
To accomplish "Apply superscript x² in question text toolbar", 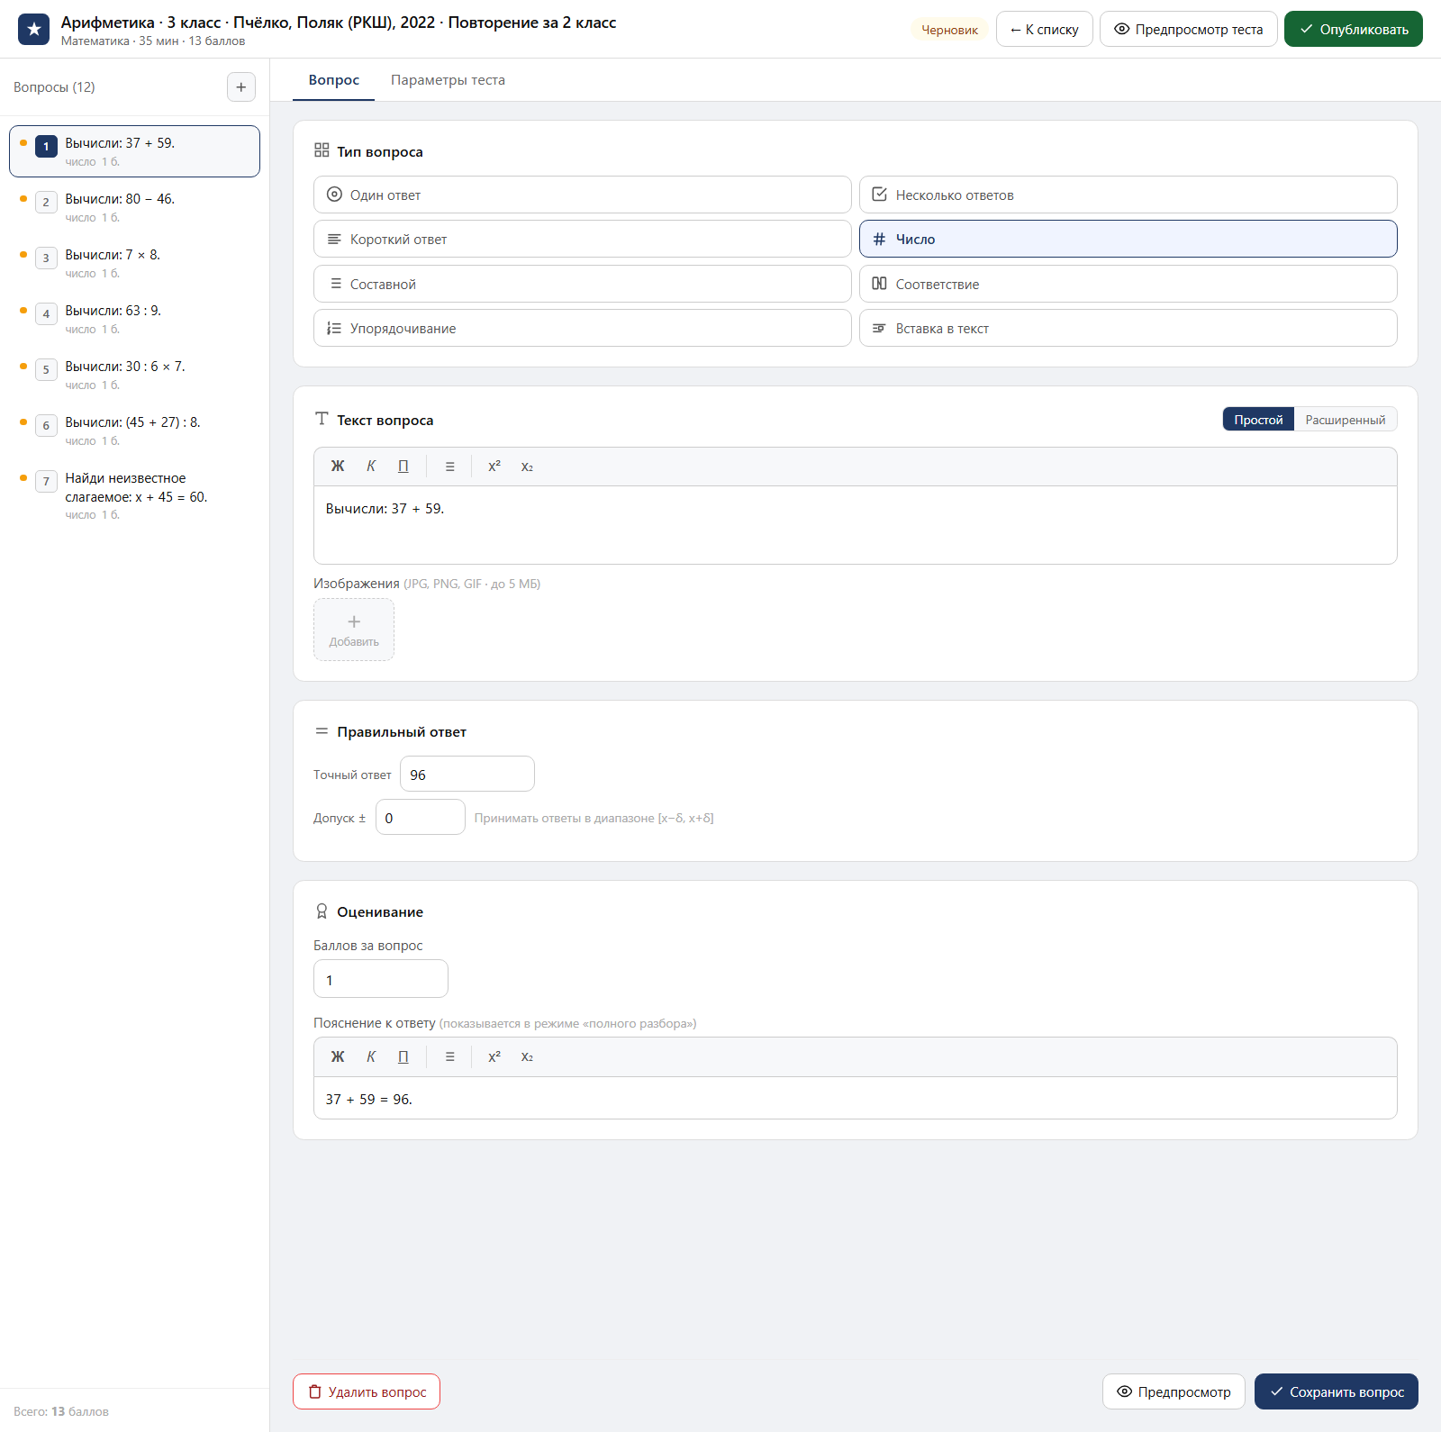I will pos(494,467).
